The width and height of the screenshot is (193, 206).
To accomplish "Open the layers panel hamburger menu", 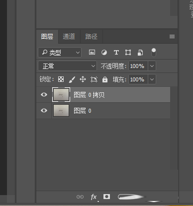I will 172,36.
